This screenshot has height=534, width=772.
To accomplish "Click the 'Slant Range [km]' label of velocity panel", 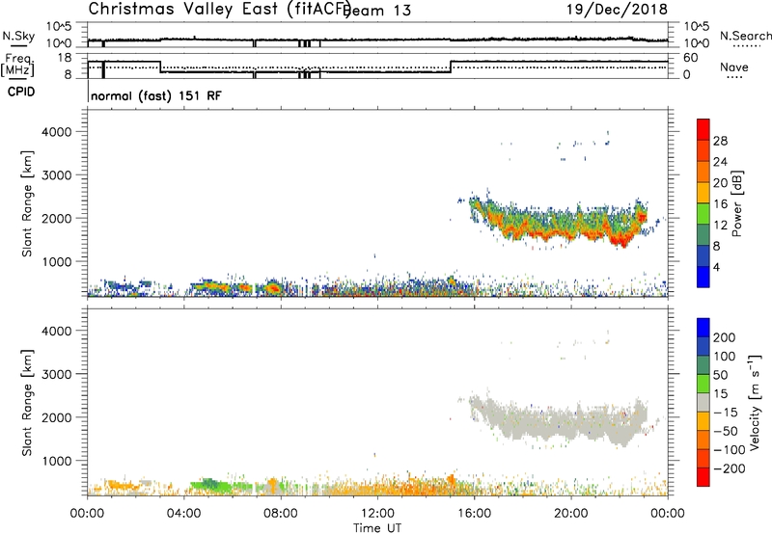I will [x=27, y=403].
